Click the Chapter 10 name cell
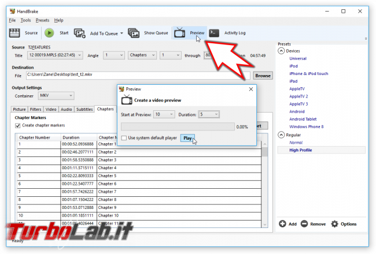This screenshot has width=376, height=254. [179, 215]
